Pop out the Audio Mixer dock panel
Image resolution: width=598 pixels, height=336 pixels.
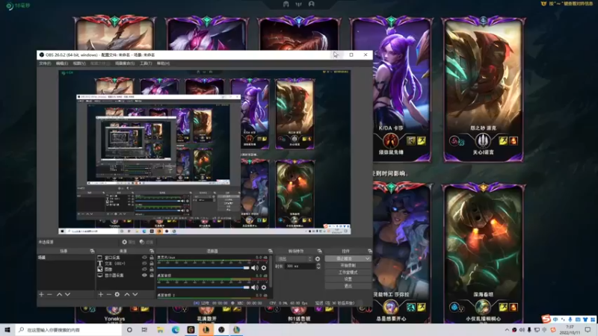pyautogui.click(x=270, y=251)
